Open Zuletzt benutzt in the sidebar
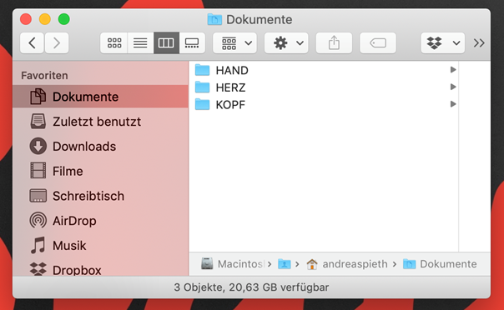 click(100, 122)
